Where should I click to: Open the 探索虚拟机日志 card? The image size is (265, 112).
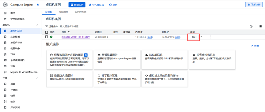pos(212,60)
